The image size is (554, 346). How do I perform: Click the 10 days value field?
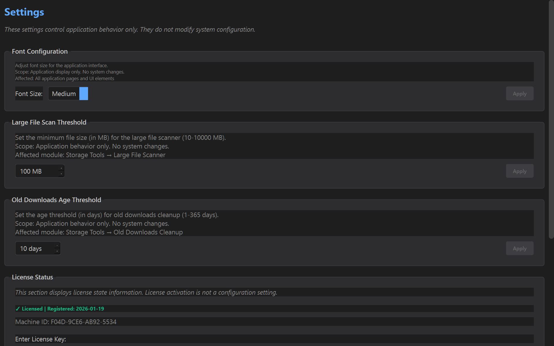35,249
